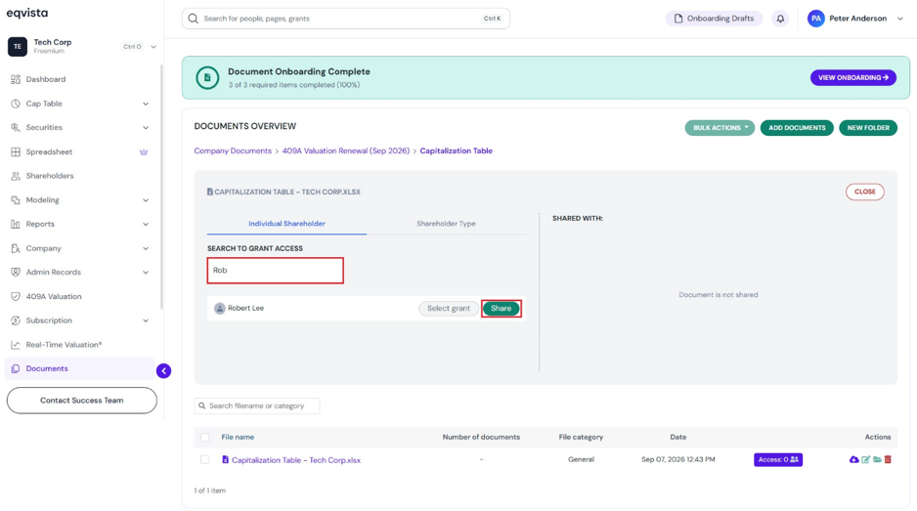Check the Capitalization Table row checkbox
The width and height of the screenshot is (917, 511).
(204, 459)
